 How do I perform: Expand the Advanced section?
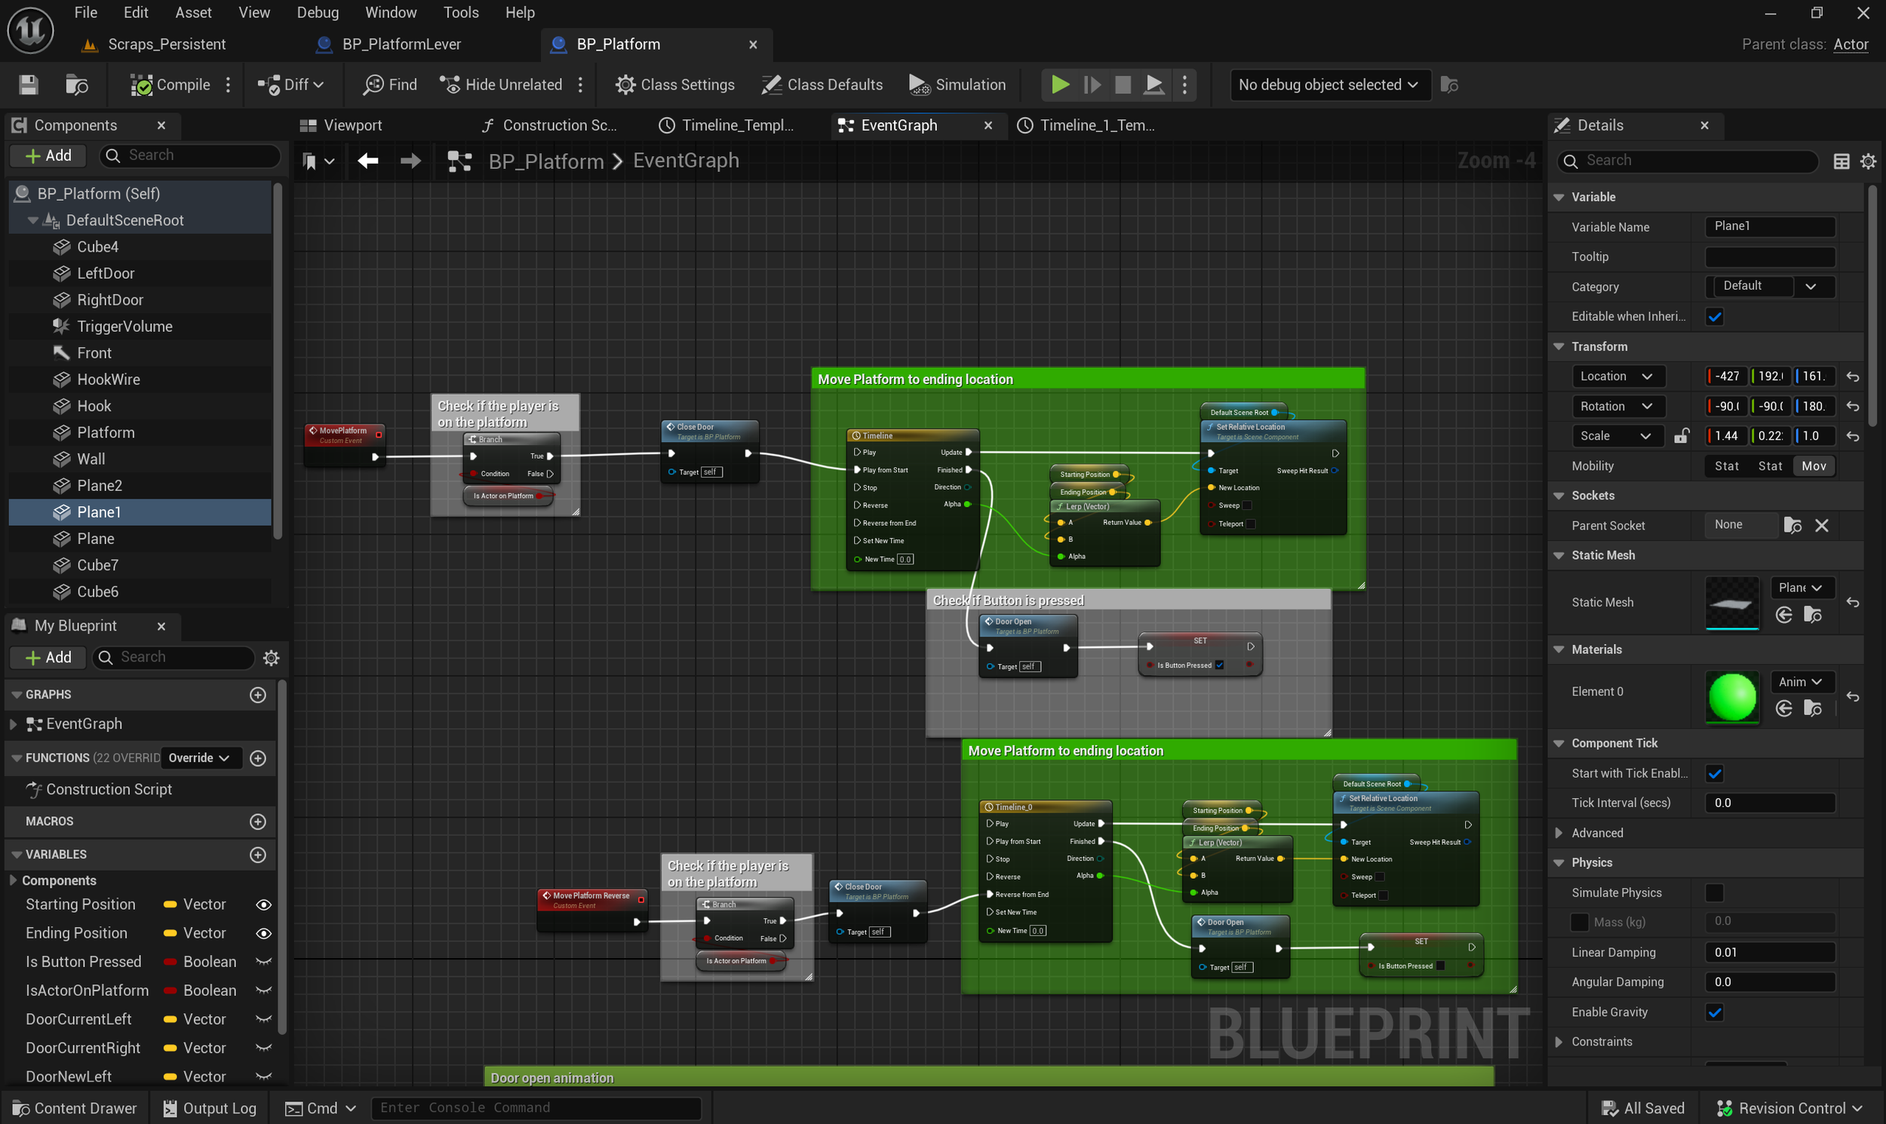click(1559, 832)
